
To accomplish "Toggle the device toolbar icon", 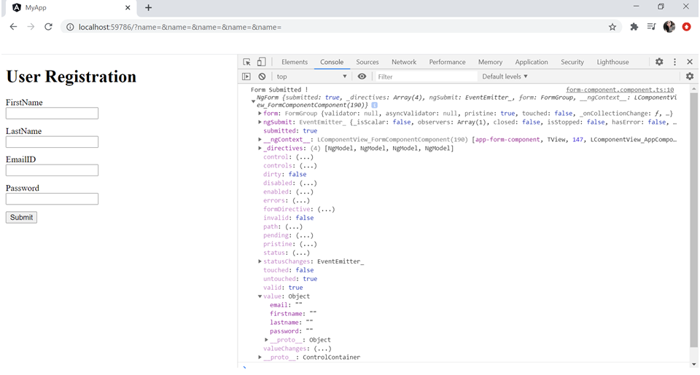I will click(262, 62).
